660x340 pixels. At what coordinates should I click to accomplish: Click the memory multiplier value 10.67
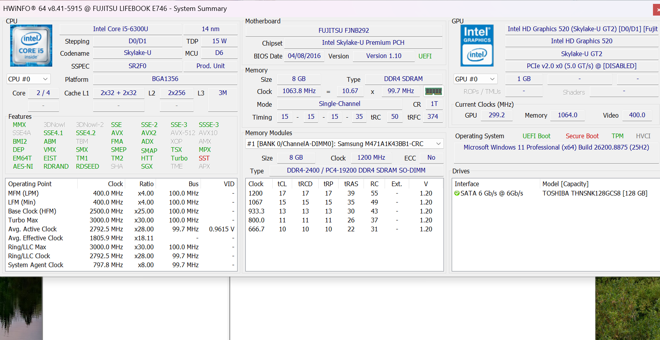point(350,91)
